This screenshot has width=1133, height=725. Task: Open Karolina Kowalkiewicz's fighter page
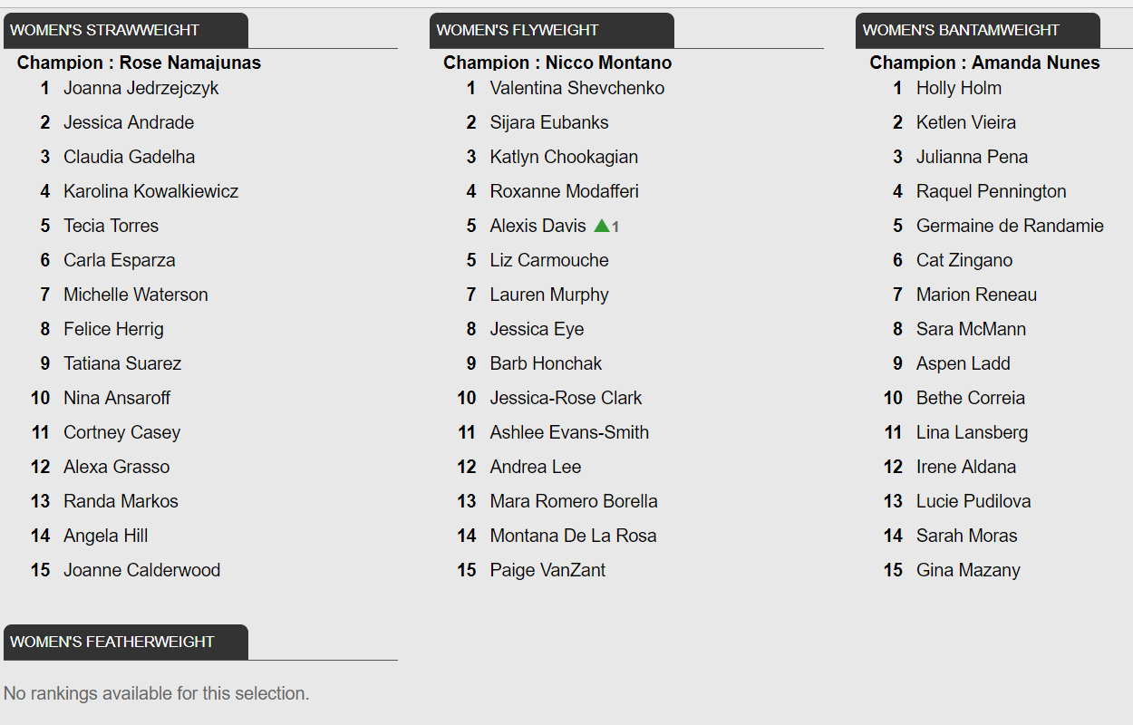[x=151, y=191]
